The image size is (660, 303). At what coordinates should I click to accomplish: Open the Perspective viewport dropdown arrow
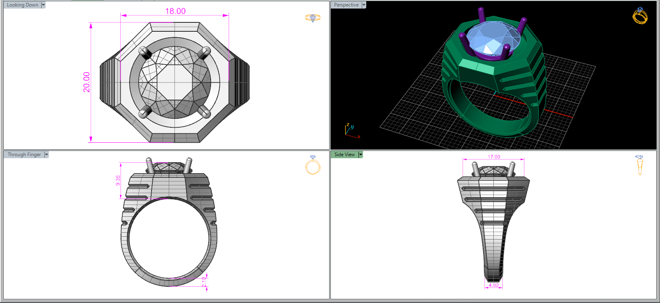364,5
